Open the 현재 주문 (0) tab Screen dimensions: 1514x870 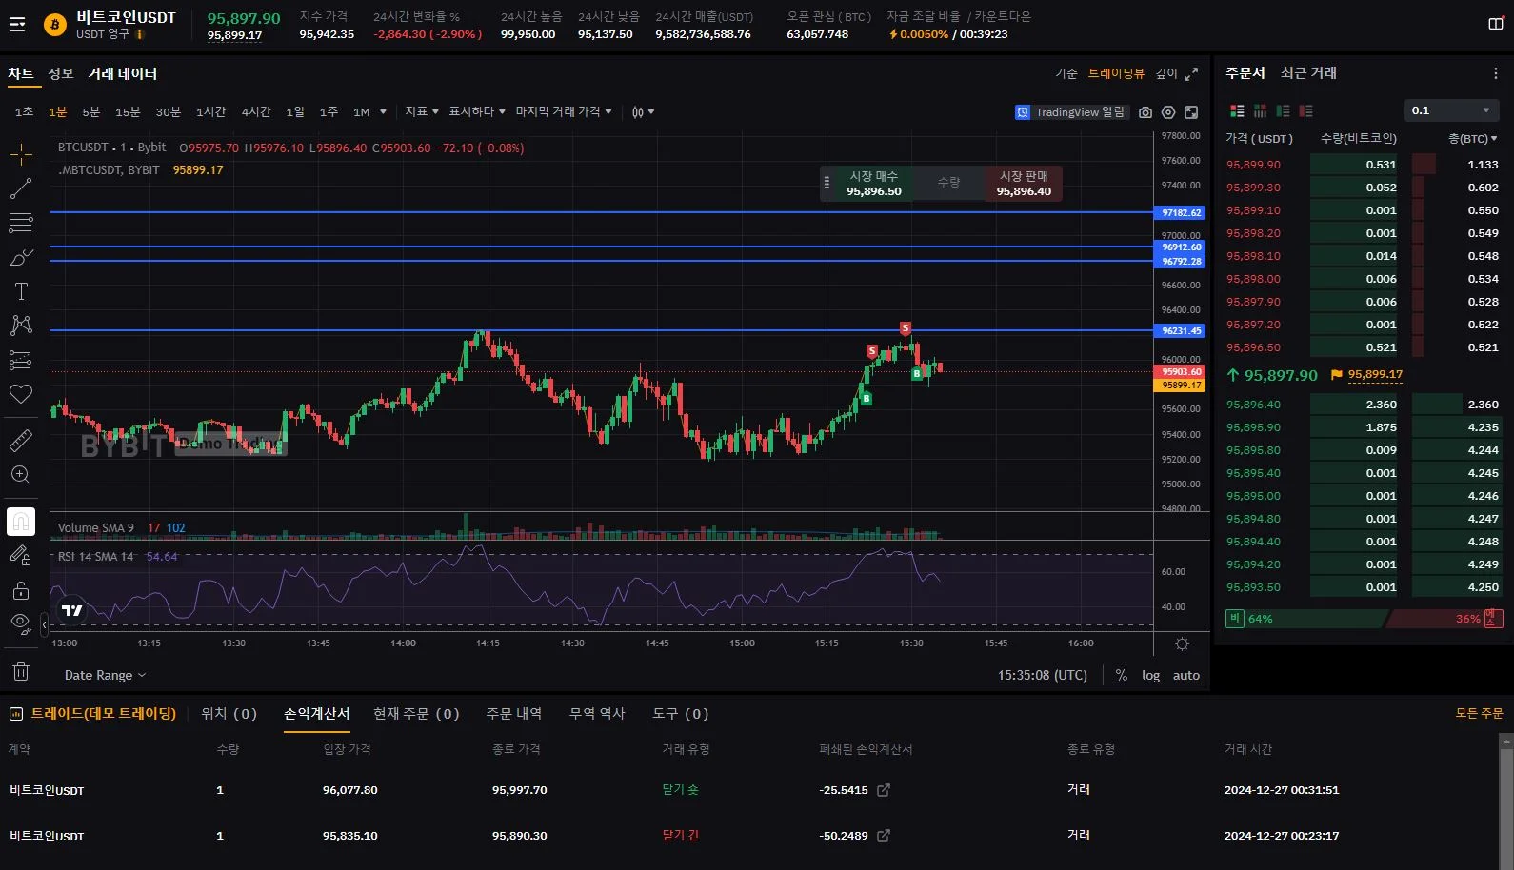pyautogui.click(x=416, y=714)
